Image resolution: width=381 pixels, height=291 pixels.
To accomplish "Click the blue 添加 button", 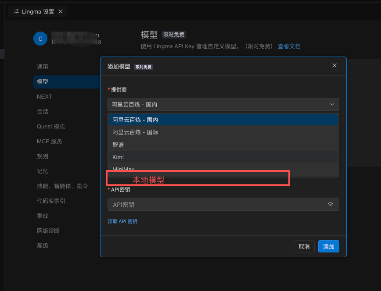I will pos(328,246).
